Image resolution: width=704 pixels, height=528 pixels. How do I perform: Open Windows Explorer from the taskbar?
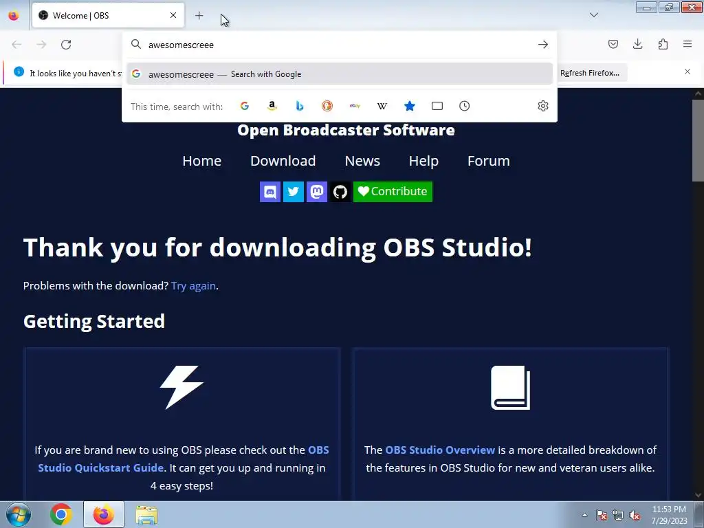146,514
